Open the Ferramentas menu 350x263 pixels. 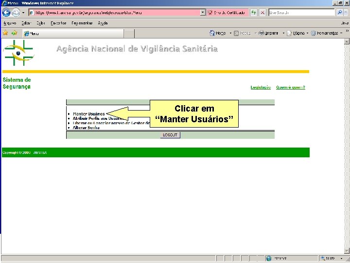coord(82,23)
